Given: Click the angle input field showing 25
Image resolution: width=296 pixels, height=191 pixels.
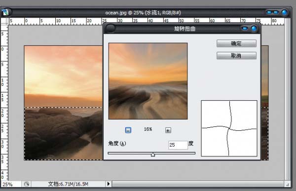Looking at the screenshot, I should [x=178, y=145].
